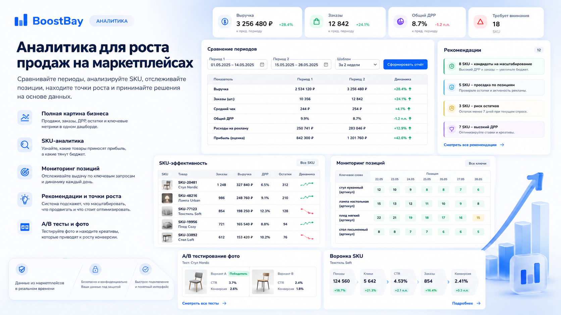The height and width of the screenshot is (315, 561).
Task: Click the Средний чек row label
Action: tap(224, 109)
